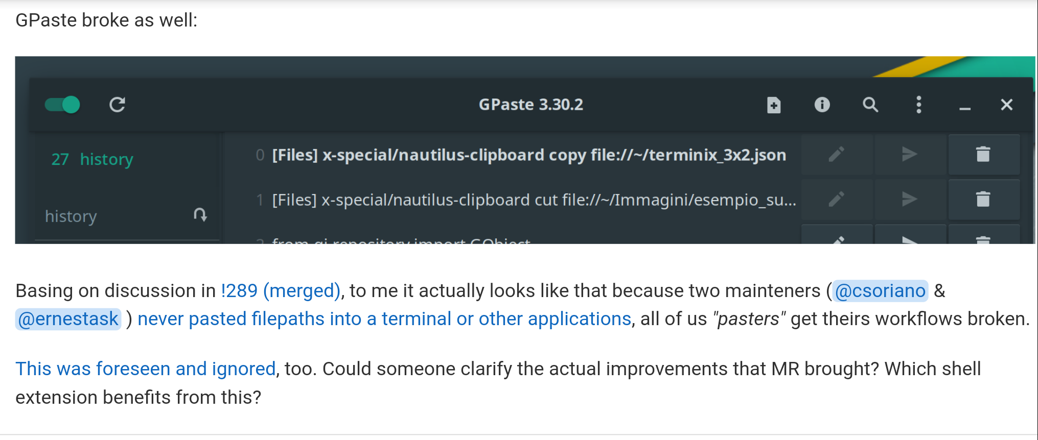Select the terminix_3x2.json clipboard item
The height and width of the screenshot is (440, 1038).
pos(528,155)
